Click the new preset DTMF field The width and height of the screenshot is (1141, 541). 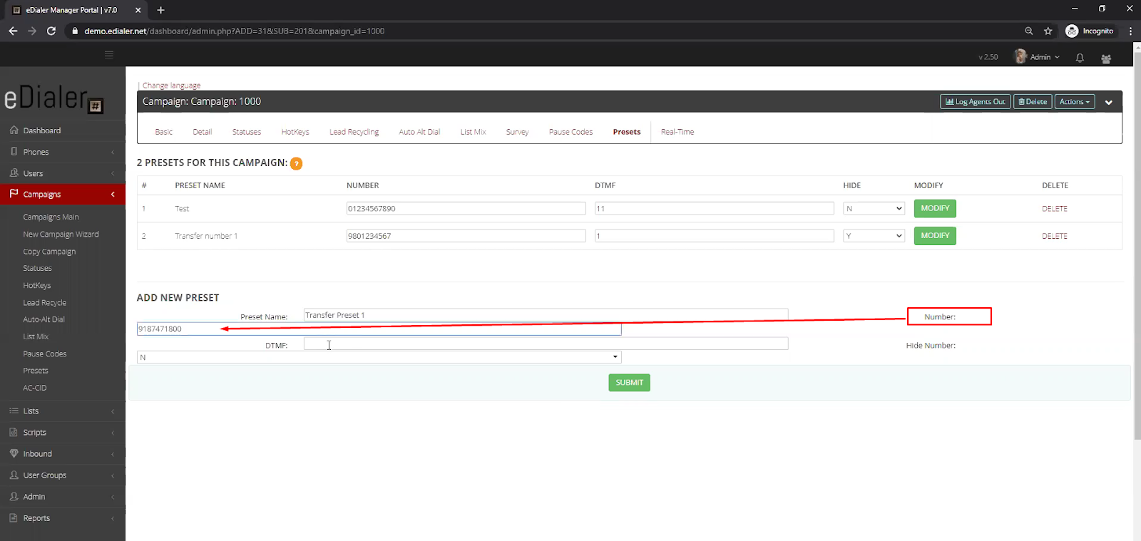546,344
